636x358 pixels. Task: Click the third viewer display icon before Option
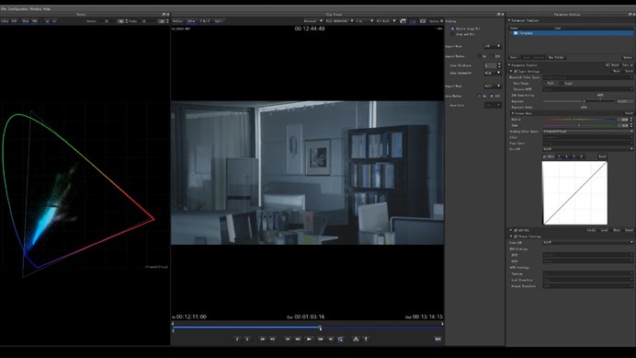point(423,21)
